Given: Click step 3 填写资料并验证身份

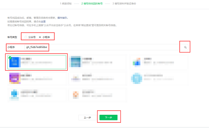Looking at the screenshot, I should [x=124, y=3].
